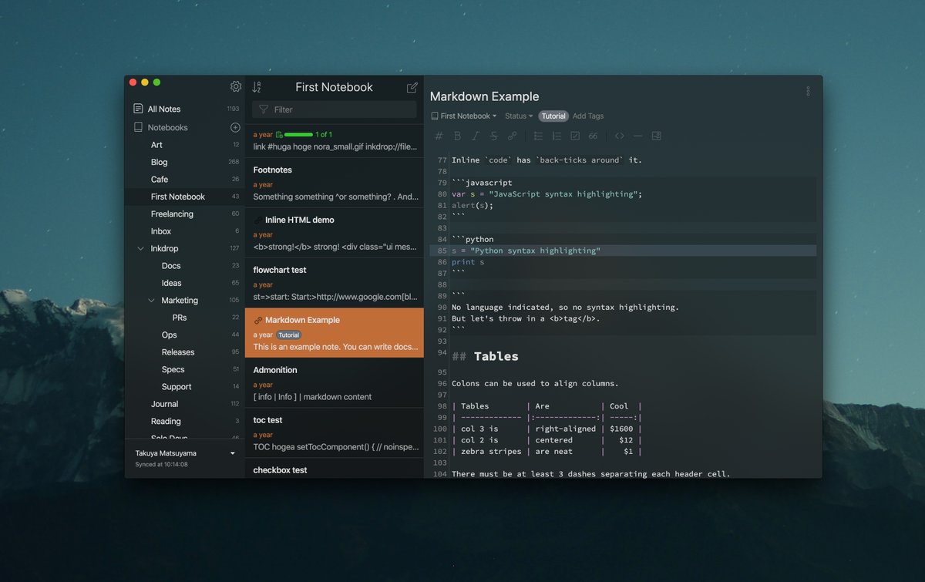Apply bold with the B toolbar icon
Screen dimensions: 925x582
[457, 136]
